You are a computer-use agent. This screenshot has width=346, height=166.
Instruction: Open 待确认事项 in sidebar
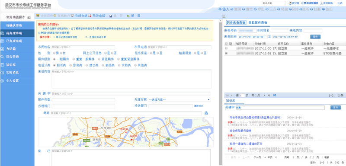click(17, 25)
